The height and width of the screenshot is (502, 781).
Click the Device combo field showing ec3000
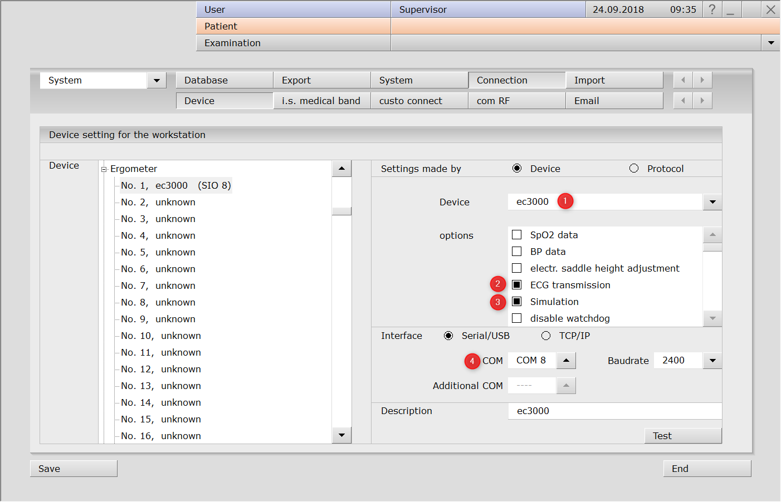[605, 202]
